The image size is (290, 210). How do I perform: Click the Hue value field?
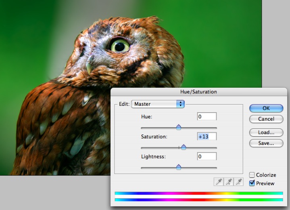coord(207,116)
